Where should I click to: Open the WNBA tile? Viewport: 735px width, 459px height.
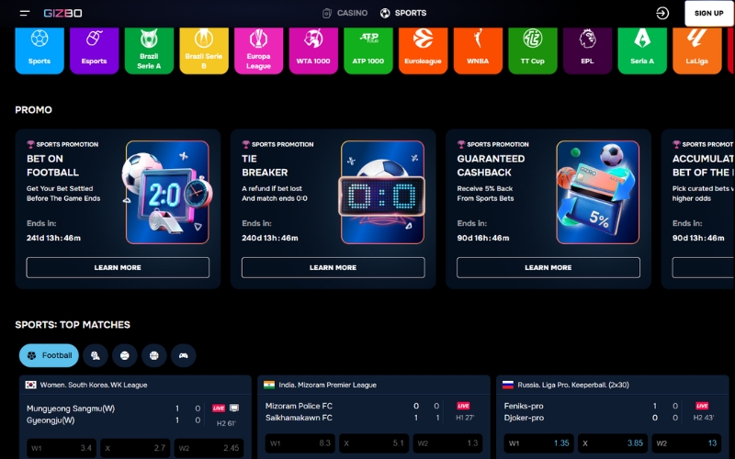pyautogui.click(x=478, y=50)
